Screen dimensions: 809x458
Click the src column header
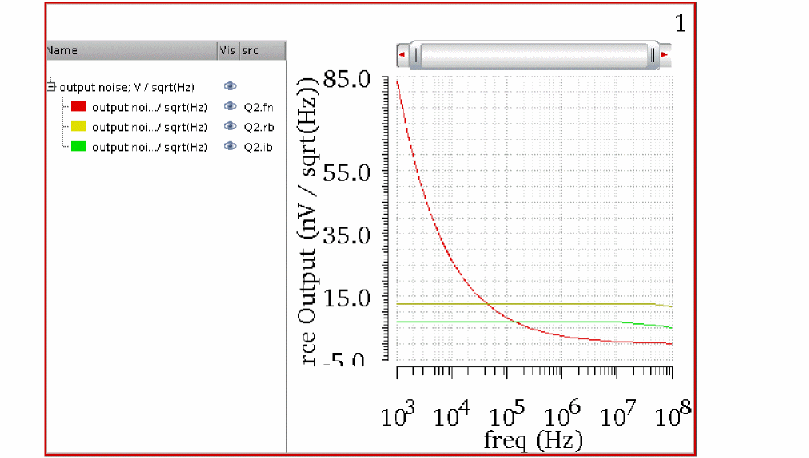(x=262, y=50)
